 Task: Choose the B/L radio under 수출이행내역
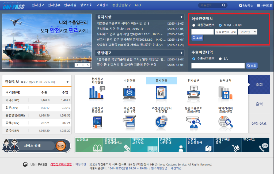220,59
